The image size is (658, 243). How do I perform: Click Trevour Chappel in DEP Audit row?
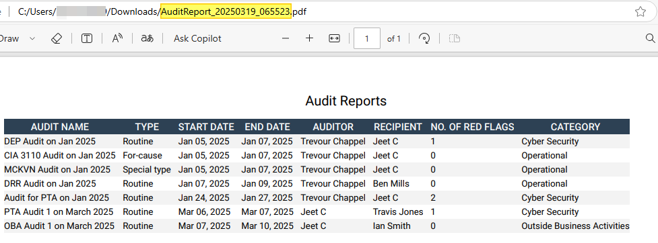click(x=333, y=142)
